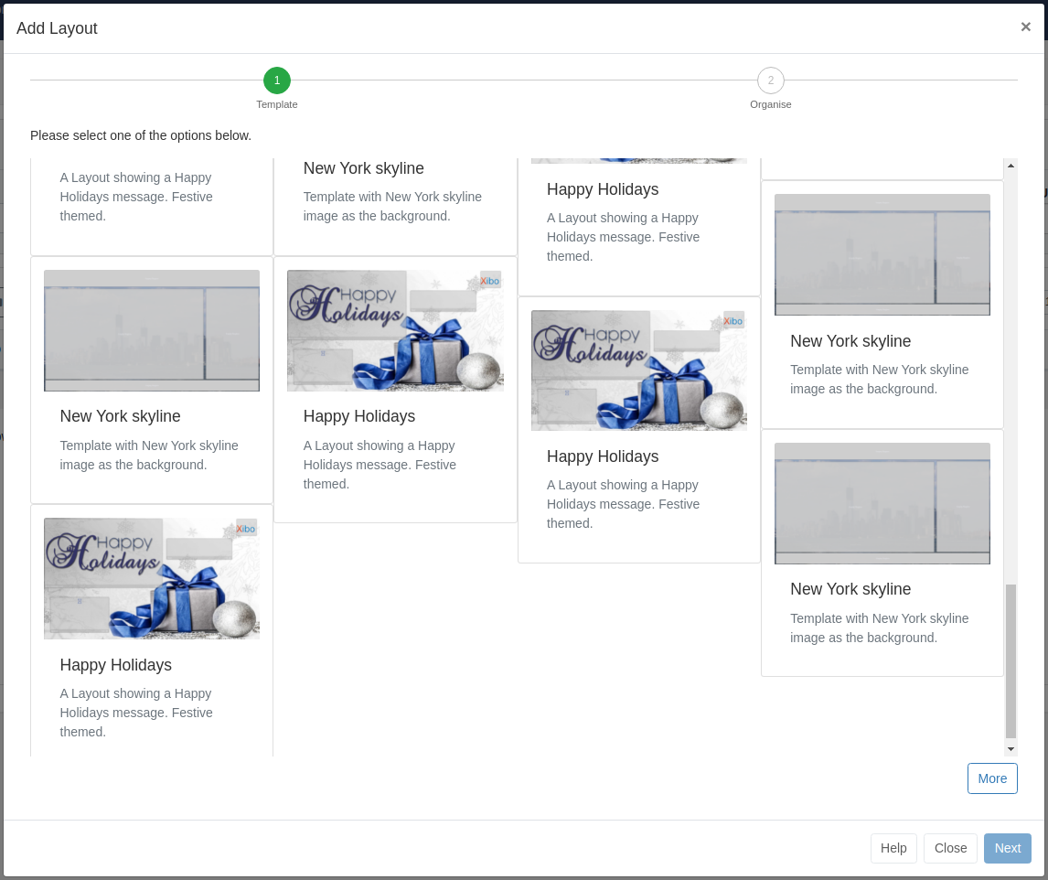Click the Xibo badge on third-column Happy Holidays thumbnail

point(733,321)
